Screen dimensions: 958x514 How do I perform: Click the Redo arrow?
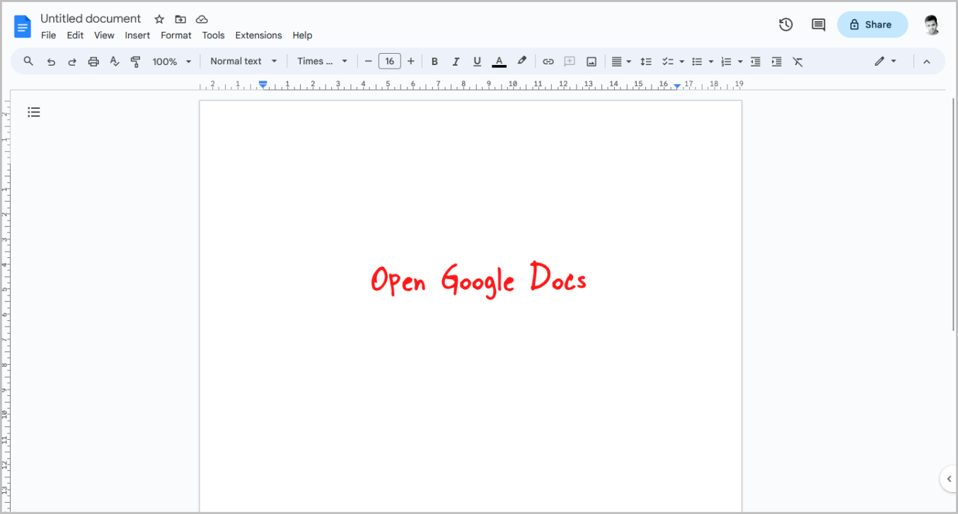click(x=72, y=62)
